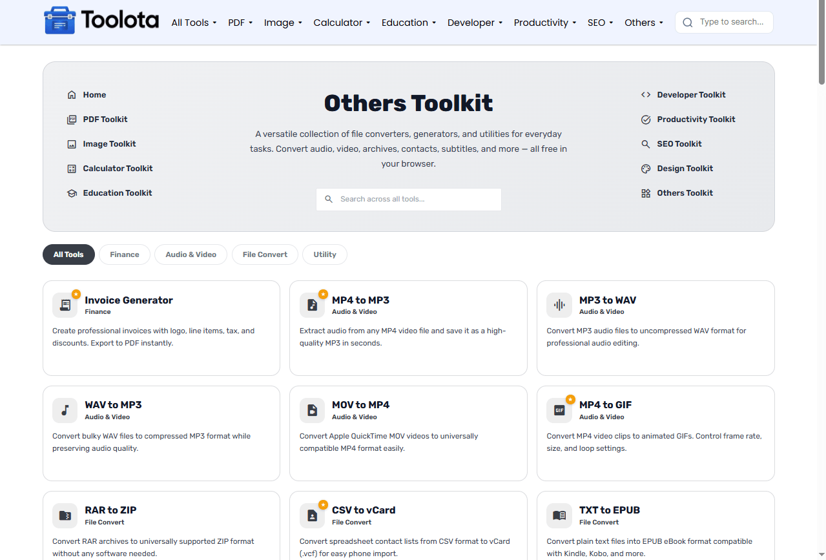Screen dimensions: 826x560
Task: Focus the 'Search across all tools' field
Action: coord(409,200)
